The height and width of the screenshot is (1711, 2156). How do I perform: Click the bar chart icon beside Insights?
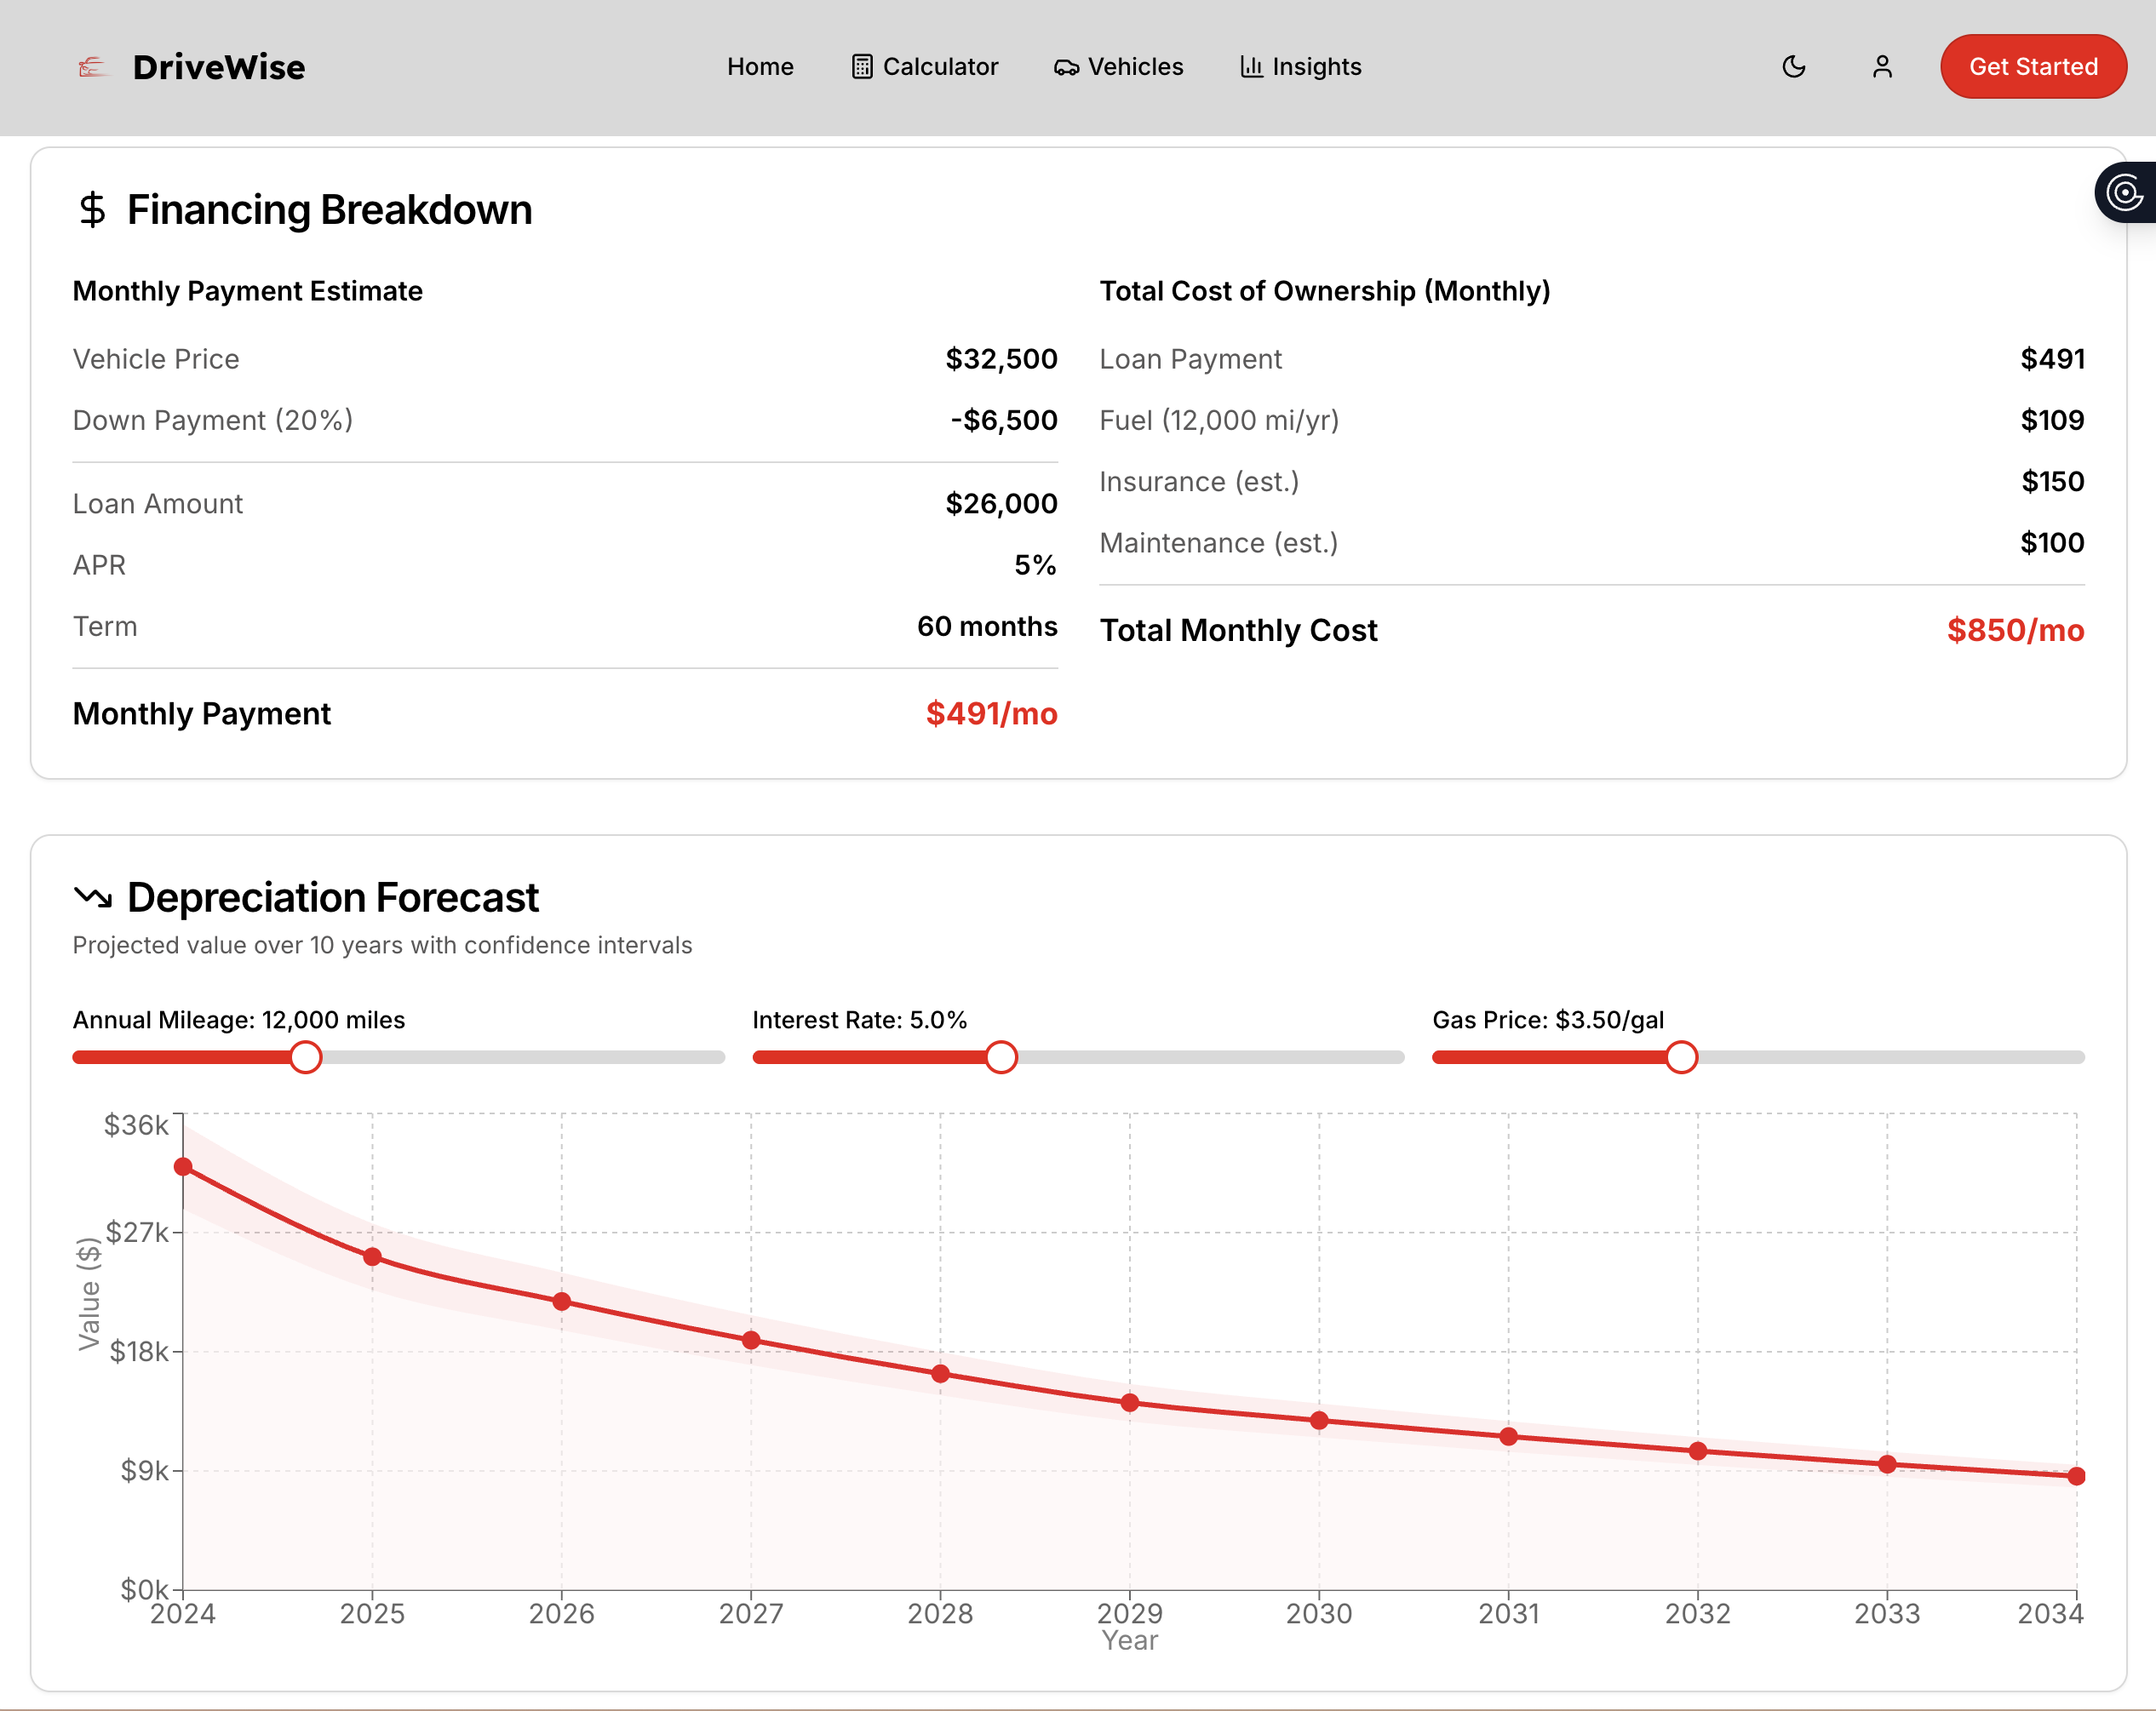[1251, 67]
